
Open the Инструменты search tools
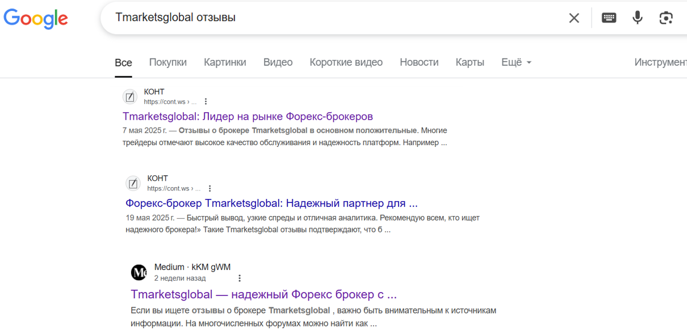point(660,62)
